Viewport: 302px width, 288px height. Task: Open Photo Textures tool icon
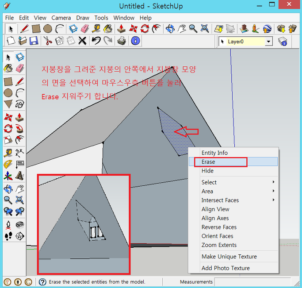tap(256, 29)
